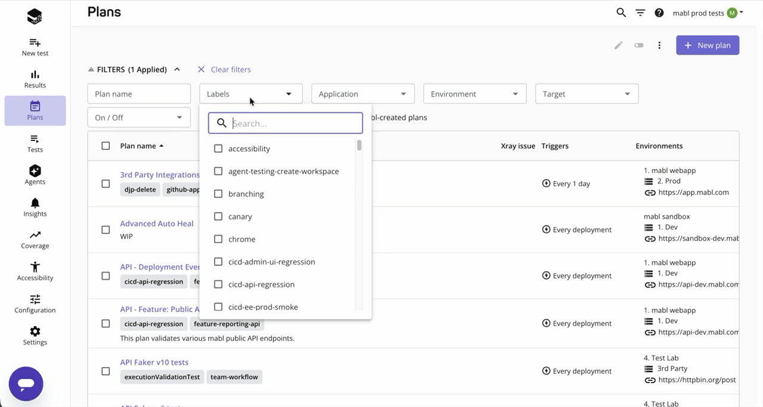Click the New plan button
Viewport: 763px width, 407px height.
click(708, 45)
